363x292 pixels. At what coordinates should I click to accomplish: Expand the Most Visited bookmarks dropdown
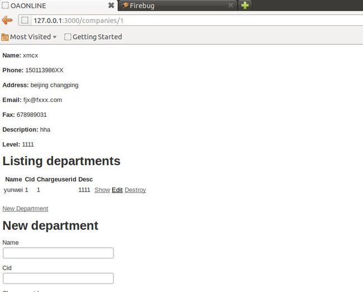point(55,37)
